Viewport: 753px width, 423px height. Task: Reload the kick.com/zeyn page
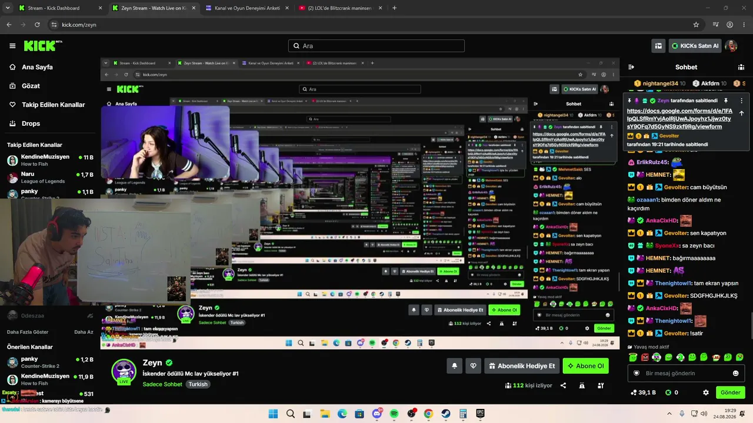coord(37,25)
